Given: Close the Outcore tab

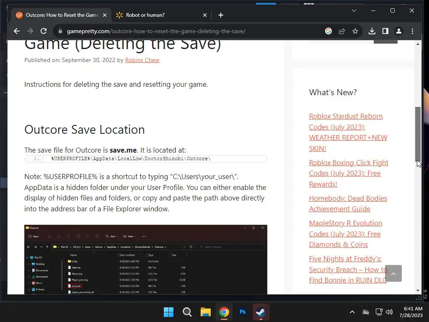Looking at the screenshot, I should point(104,15).
